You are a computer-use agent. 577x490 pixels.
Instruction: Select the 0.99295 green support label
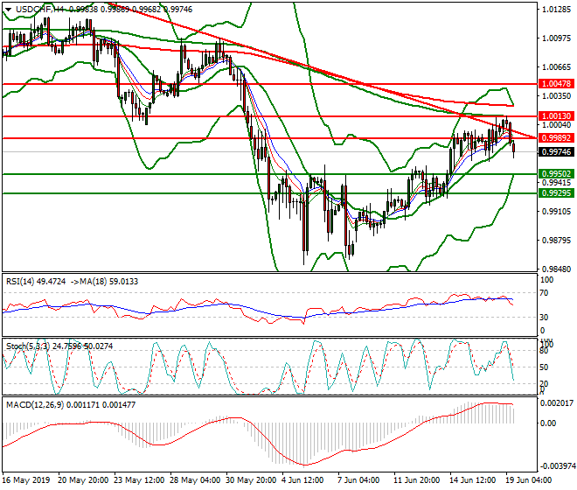tap(556, 193)
